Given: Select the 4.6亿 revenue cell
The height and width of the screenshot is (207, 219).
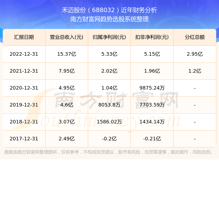Looking at the screenshot, I should point(67,105).
